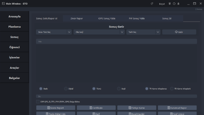Select the Seçili radio option
This screenshot has width=204, height=115.
click(119, 89)
